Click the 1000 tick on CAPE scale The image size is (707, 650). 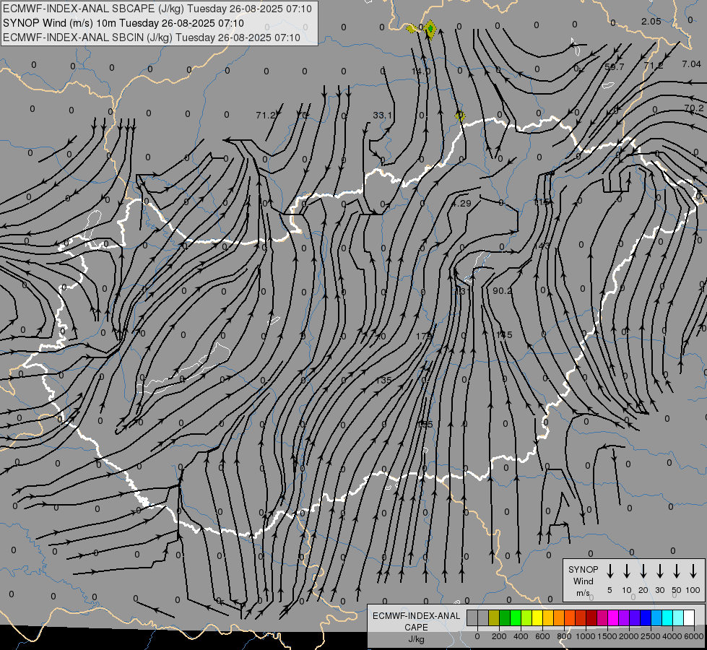585,636
